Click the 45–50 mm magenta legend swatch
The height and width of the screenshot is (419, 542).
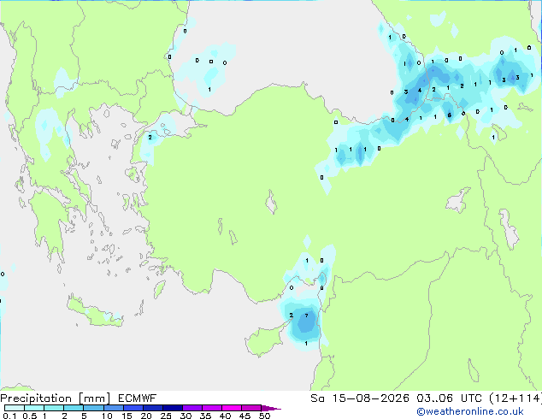click(251, 408)
